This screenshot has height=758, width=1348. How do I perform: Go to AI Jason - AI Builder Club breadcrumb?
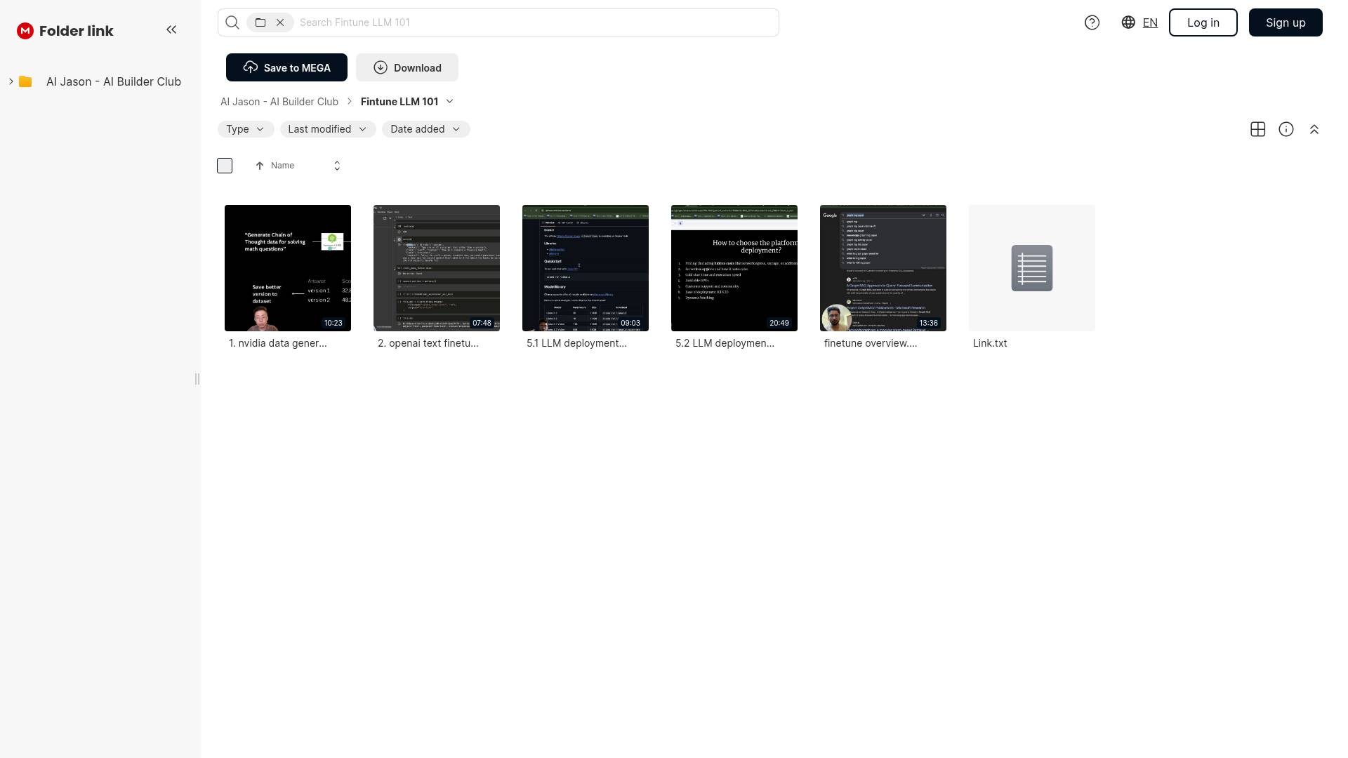[279, 102]
